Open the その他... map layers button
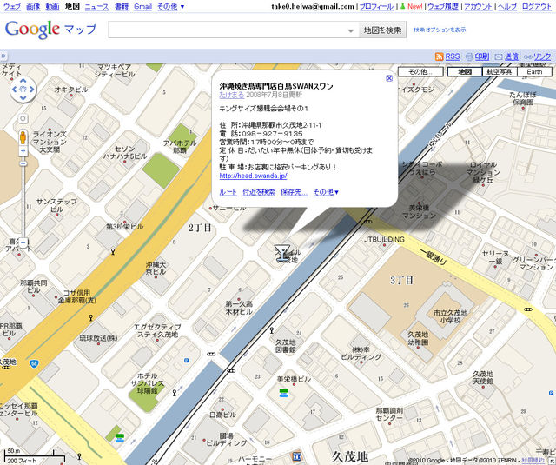The height and width of the screenshot is (465, 556). pos(420,71)
